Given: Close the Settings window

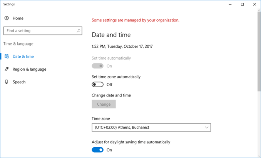Looking at the screenshot, I should click(254, 4).
